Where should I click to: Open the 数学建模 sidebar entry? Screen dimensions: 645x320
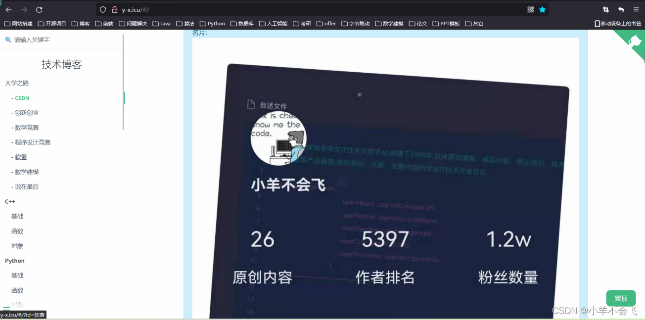27,172
